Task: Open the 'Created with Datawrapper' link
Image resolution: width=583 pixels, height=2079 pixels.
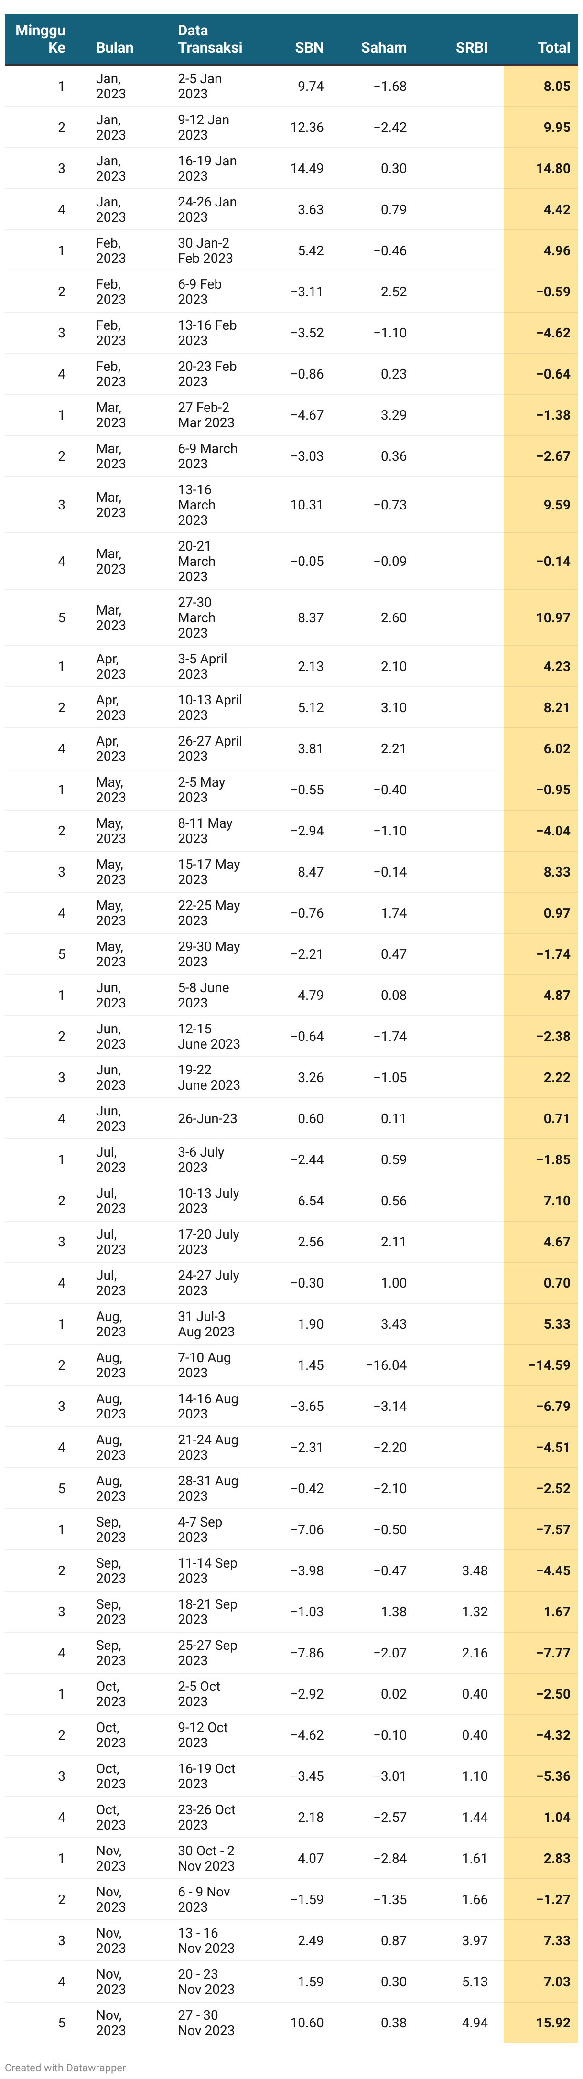Action: tap(65, 2067)
